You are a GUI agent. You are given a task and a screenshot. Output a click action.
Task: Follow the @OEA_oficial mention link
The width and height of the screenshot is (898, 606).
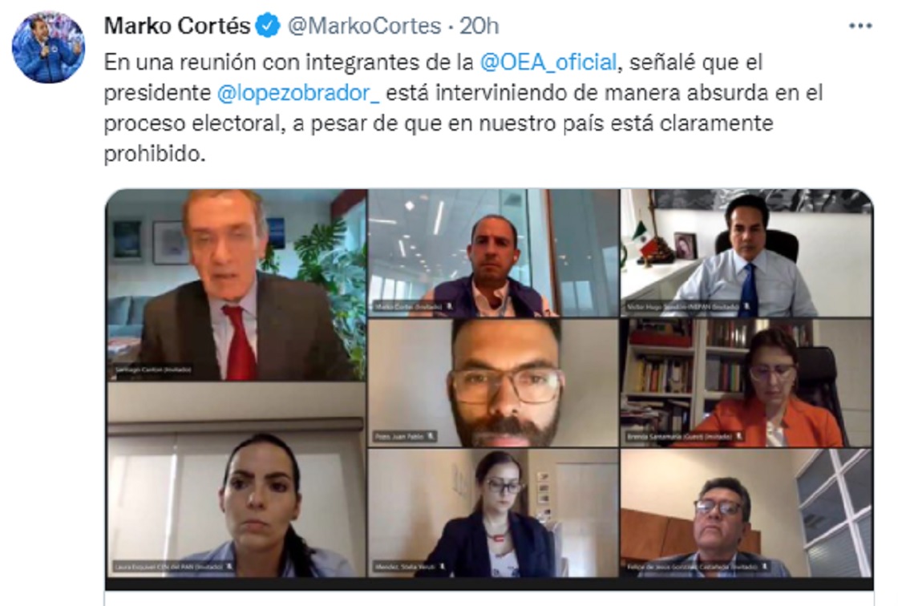coord(548,62)
